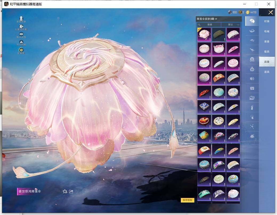Open the emote face category icon
The height and width of the screenshot is (215, 277).
coord(252,59)
